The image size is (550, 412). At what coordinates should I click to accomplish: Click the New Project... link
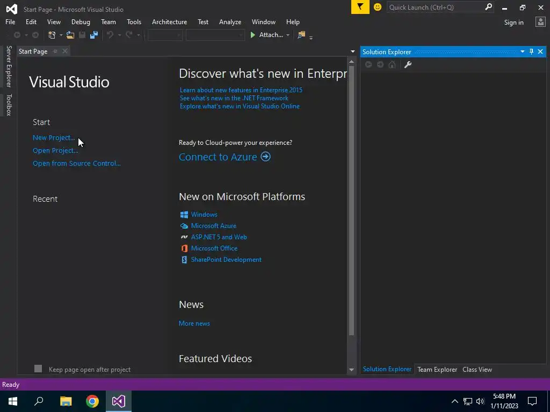click(x=54, y=138)
